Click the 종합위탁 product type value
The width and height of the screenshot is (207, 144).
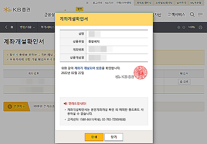[94, 42]
